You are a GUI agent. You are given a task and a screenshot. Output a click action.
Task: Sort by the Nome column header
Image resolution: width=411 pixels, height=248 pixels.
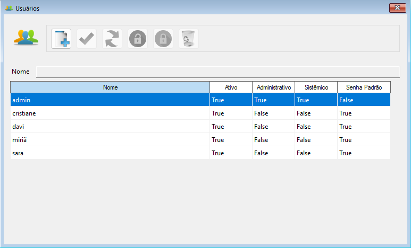(110, 87)
